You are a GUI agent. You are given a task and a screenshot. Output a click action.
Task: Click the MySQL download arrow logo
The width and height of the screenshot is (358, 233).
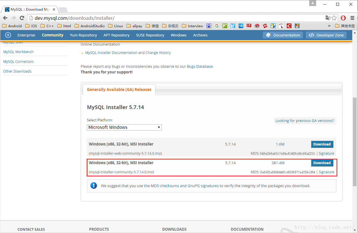(8, 35)
